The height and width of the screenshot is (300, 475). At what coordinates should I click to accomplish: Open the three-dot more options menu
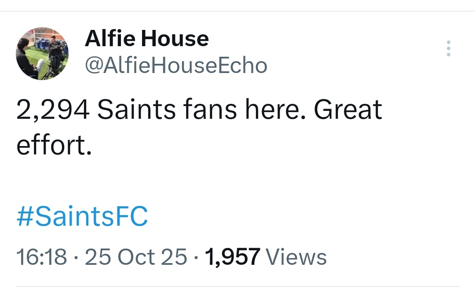coord(448,48)
